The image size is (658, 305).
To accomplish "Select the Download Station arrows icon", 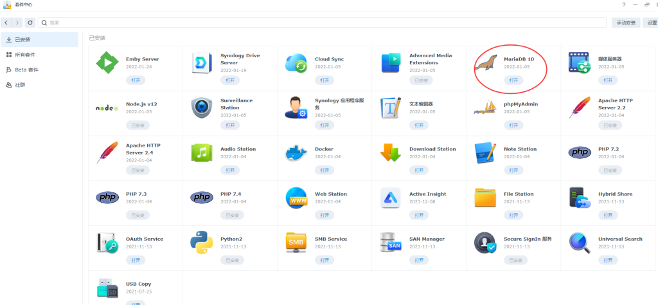I will click(391, 153).
